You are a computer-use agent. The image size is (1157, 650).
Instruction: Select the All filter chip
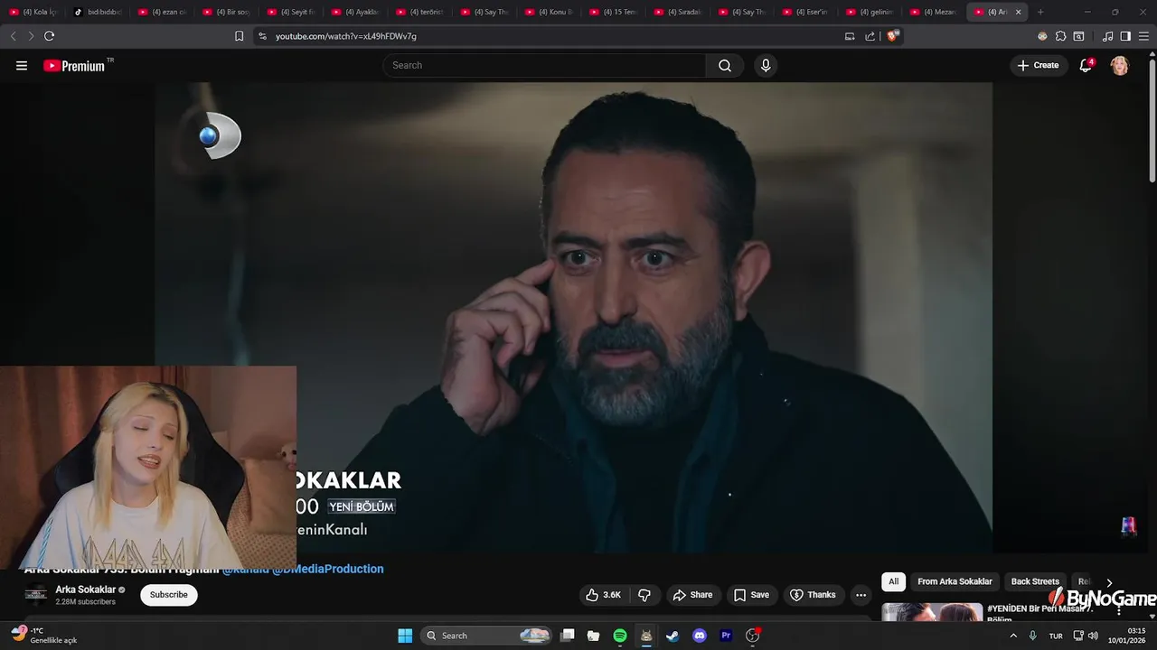[x=893, y=582]
